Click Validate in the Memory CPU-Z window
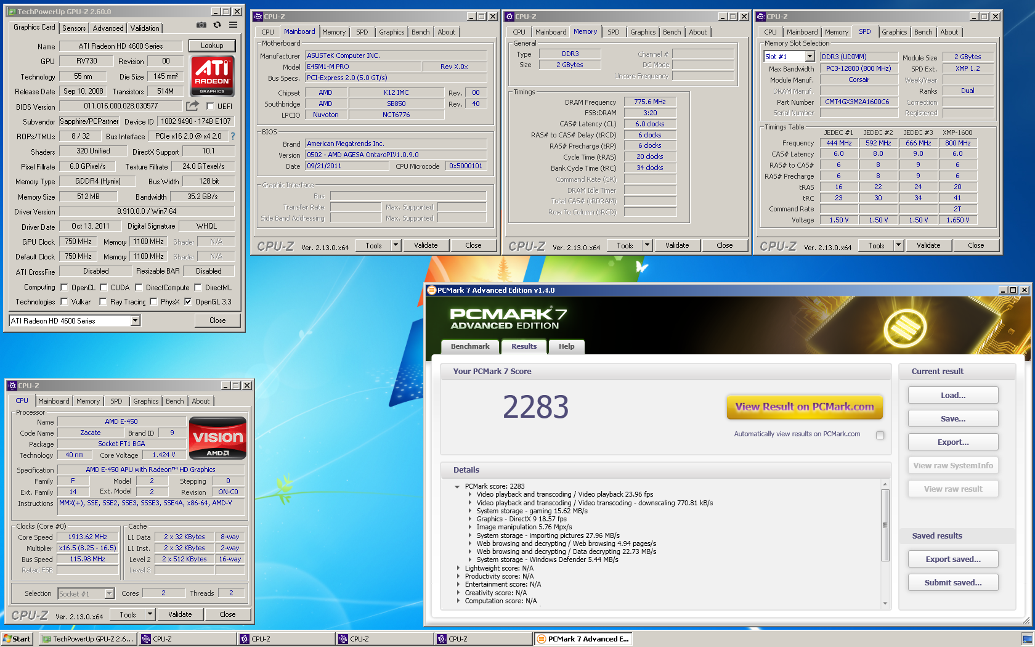1035x647 pixels. point(677,245)
